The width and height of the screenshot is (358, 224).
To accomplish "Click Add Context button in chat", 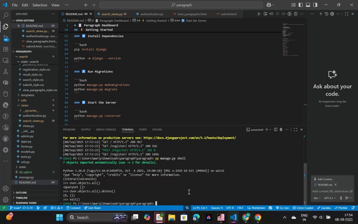I will pyautogui.click(x=324, y=179).
